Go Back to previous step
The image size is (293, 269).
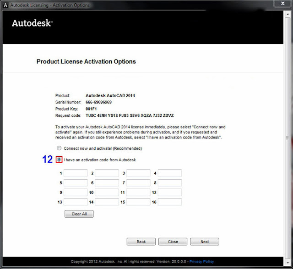[141, 242]
